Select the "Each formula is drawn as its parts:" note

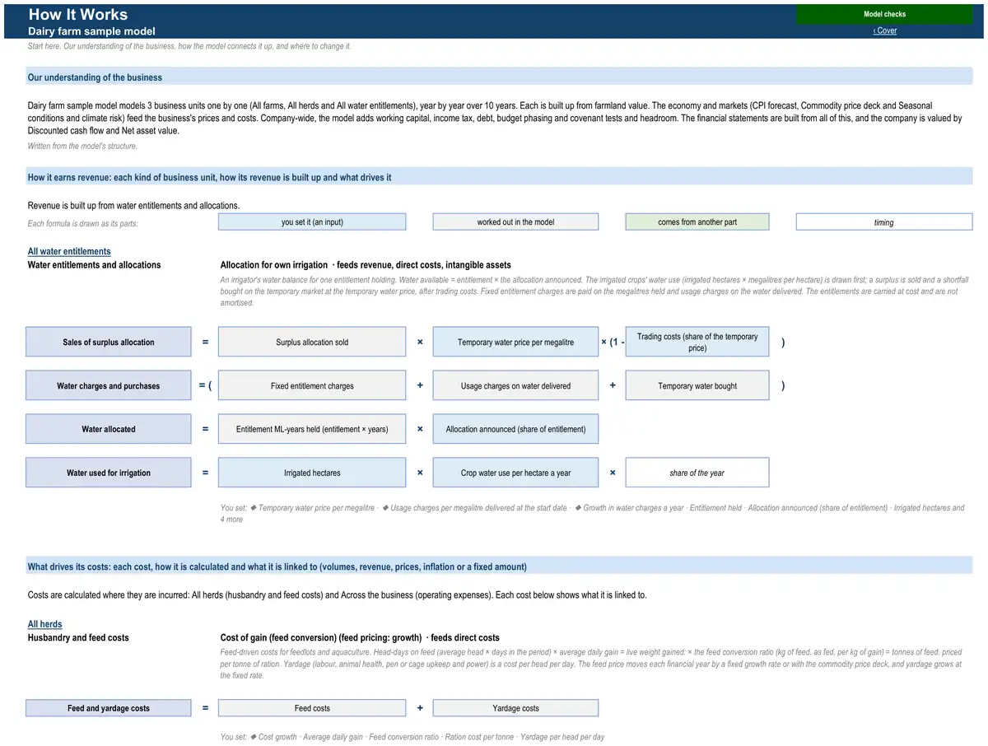coord(83,224)
